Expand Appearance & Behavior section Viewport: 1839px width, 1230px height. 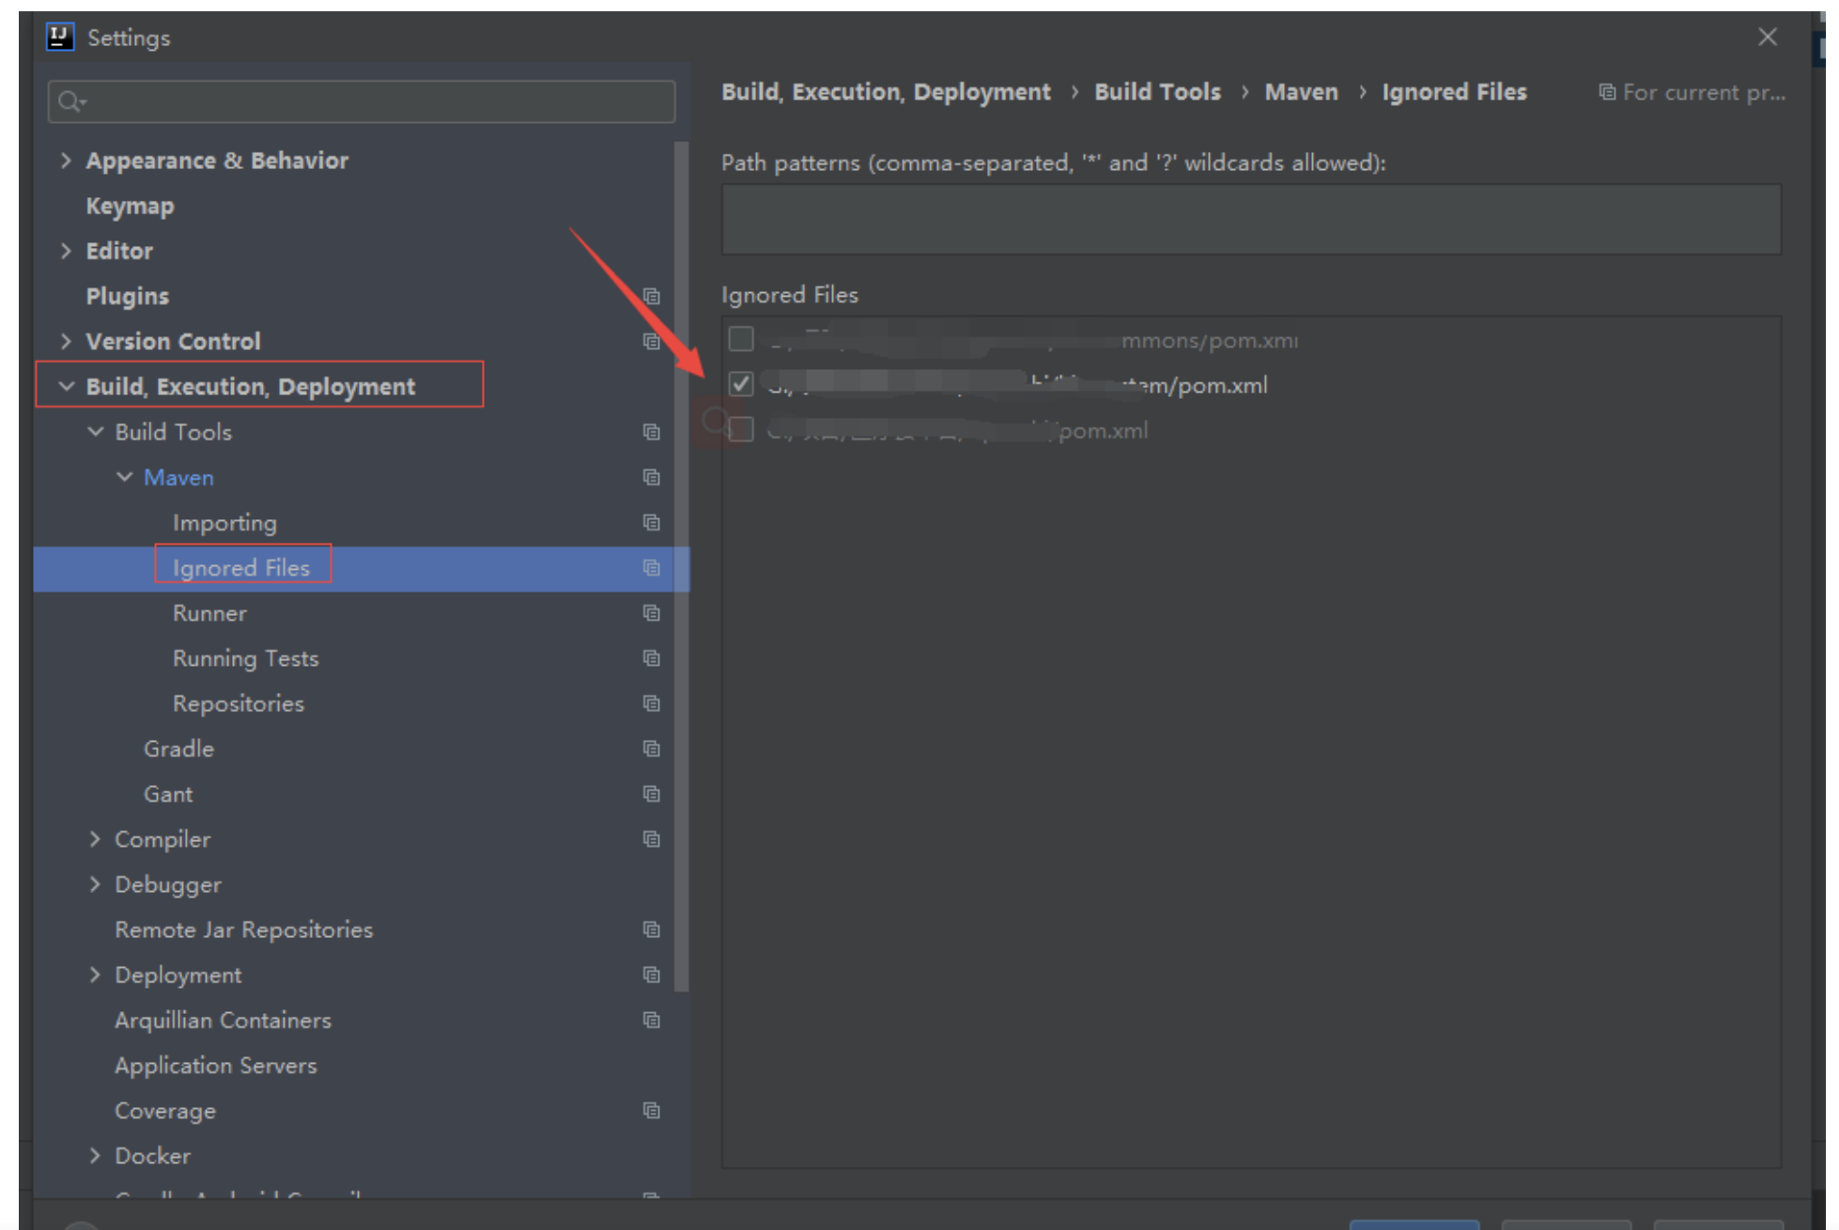(x=66, y=161)
